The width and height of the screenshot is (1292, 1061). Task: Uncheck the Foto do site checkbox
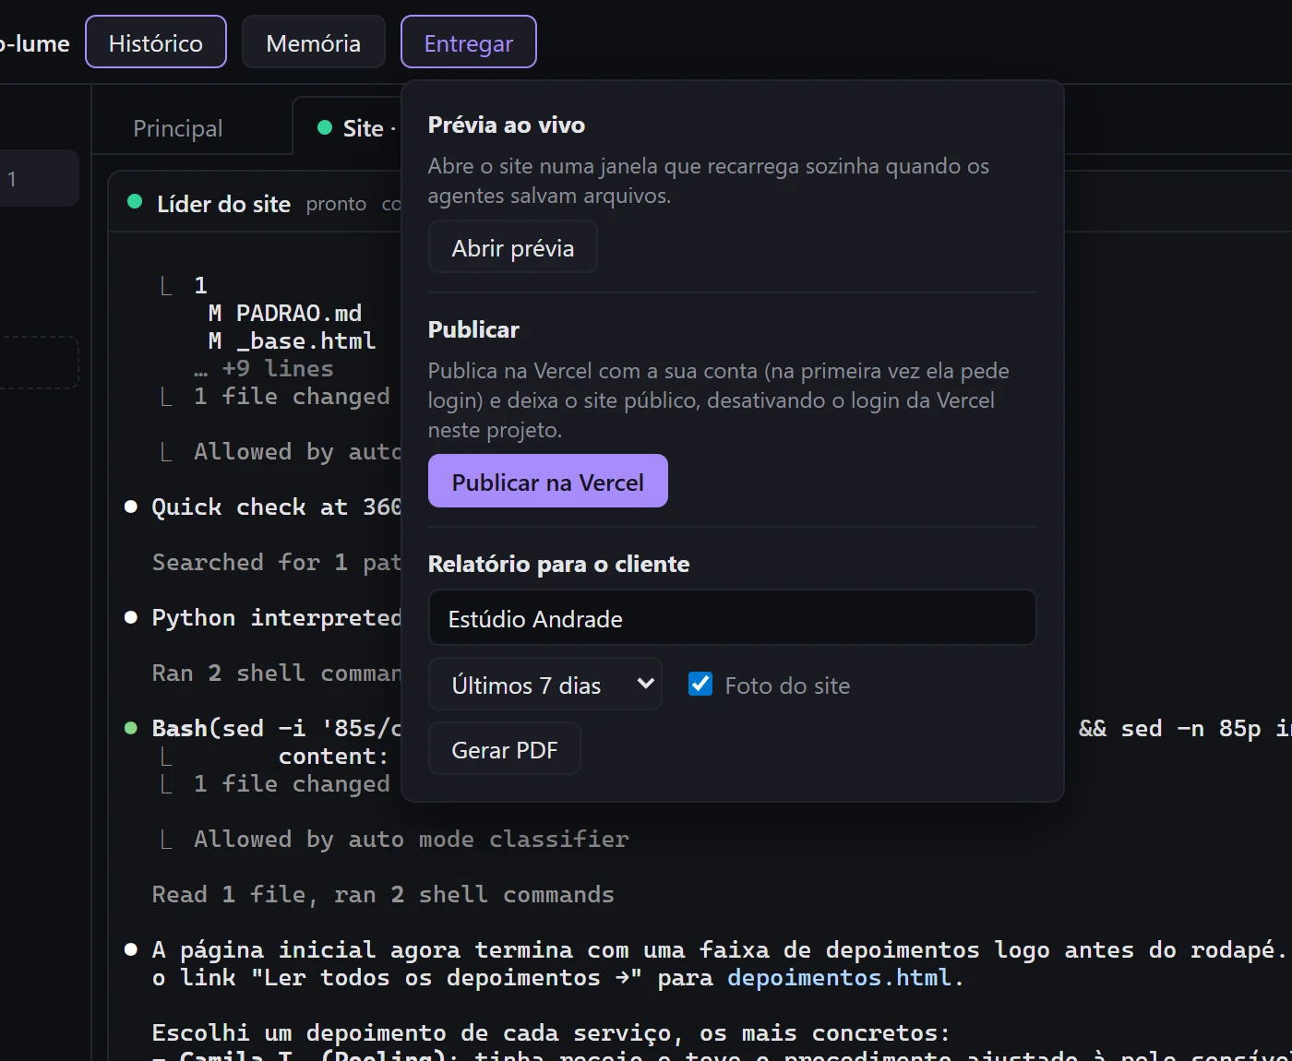click(x=700, y=684)
